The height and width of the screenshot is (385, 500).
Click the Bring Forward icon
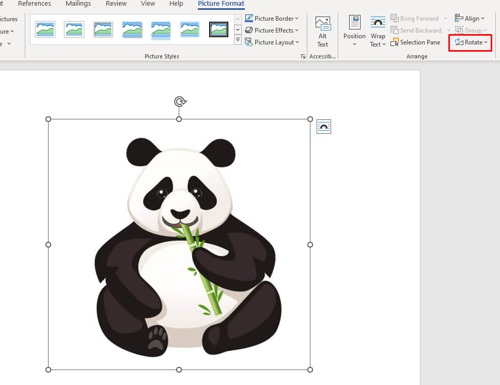395,19
